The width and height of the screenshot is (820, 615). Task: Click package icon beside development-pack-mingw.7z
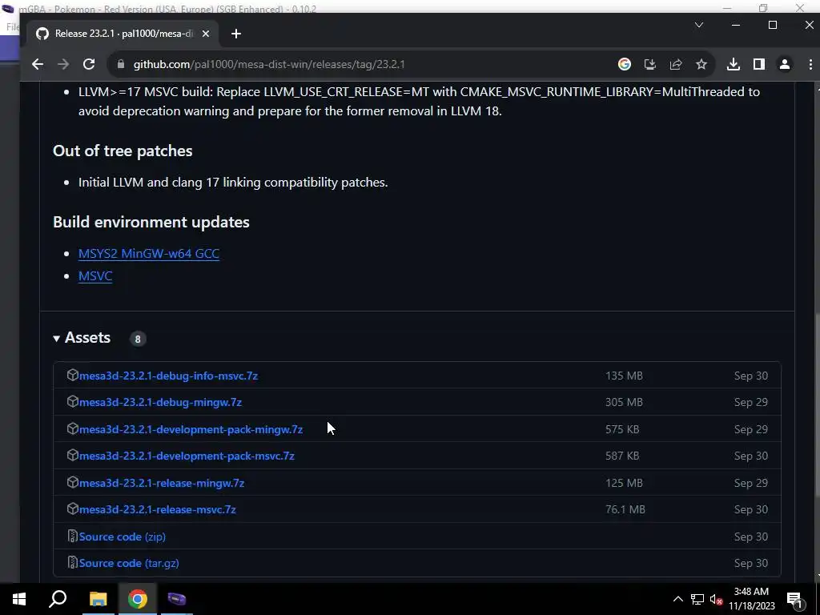[73, 428]
